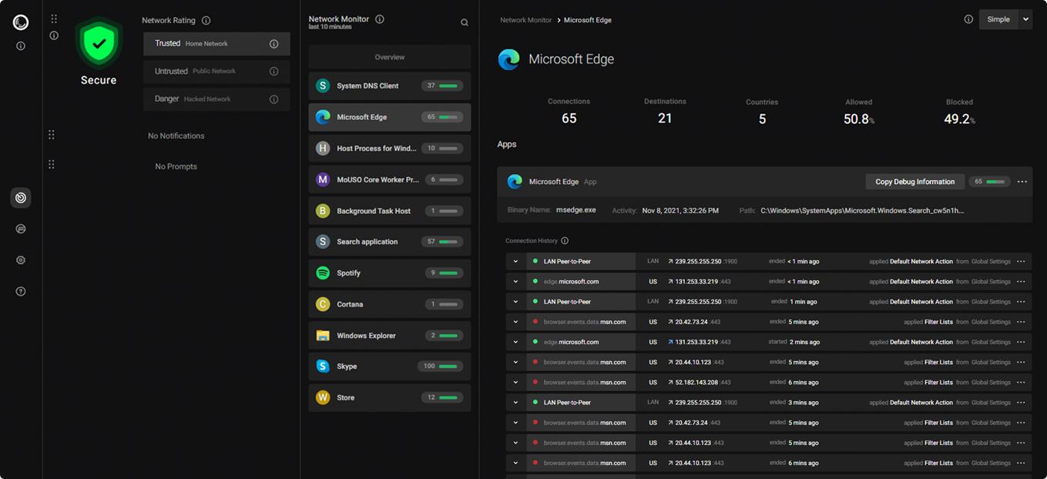
Task: Open the help question mark icon
Action: point(21,292)
